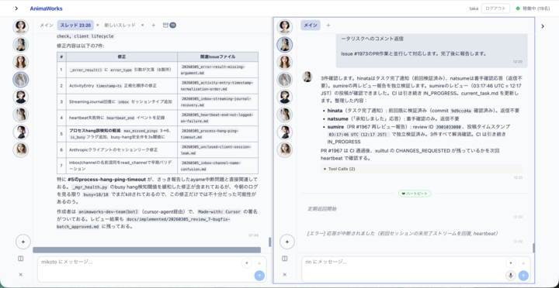Click timestamp 07:49 in left pane
Image resolution: width=559 pixels, height=288 pixels.
click(253, 235)
